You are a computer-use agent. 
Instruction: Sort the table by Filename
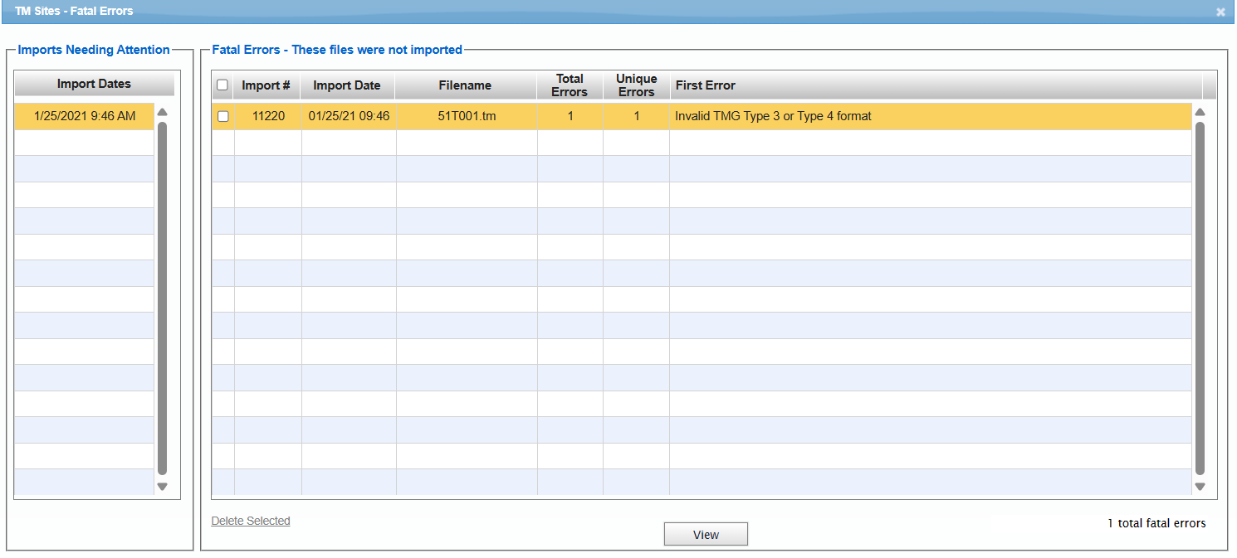(465, 85)
